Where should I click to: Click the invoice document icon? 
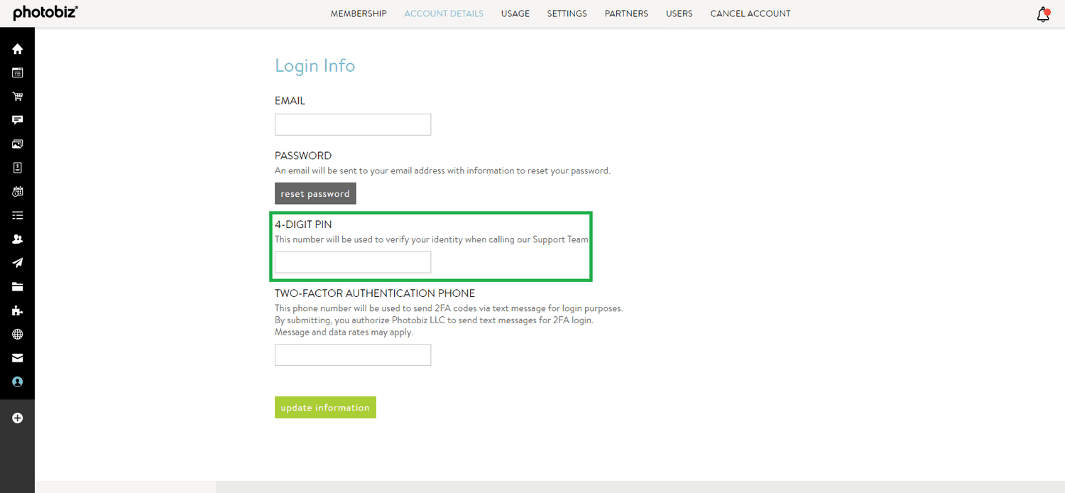[17, 167]
